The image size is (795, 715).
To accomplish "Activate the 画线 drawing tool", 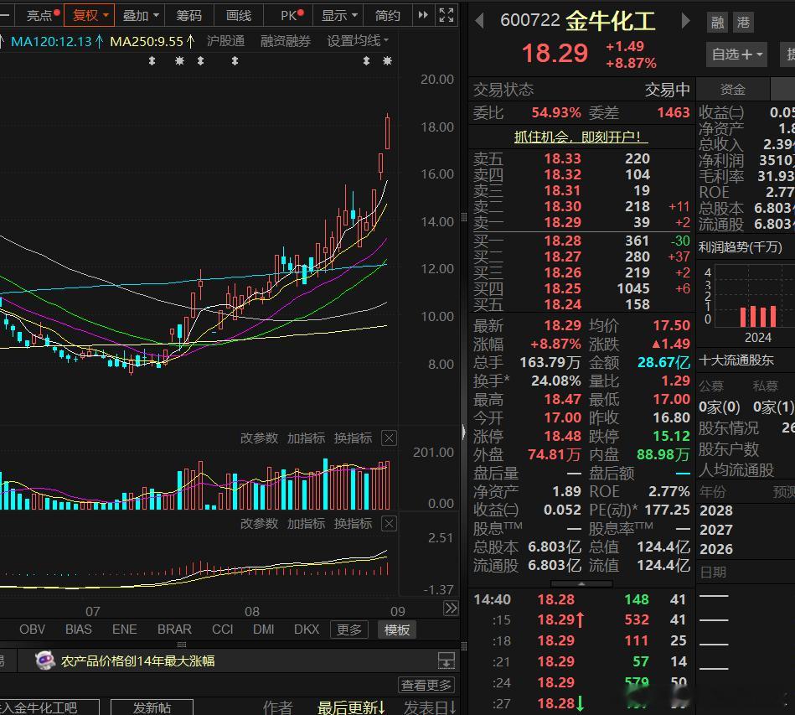I will pyautogui.click(x=238, y=16).
